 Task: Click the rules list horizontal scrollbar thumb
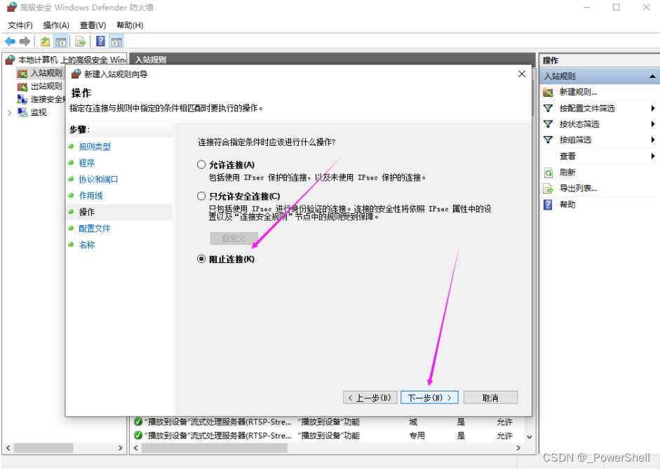pyautogui.click(x=215, y=448)
